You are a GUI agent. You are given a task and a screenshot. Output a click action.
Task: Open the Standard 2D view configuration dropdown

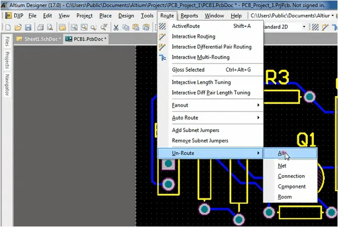[x=304, y=27]
